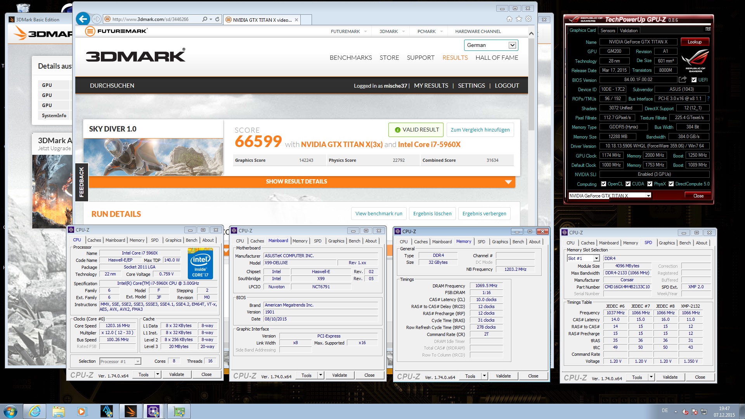
Task: Click the Lookup button in GPU-Z
Action: tap(695, 42)
